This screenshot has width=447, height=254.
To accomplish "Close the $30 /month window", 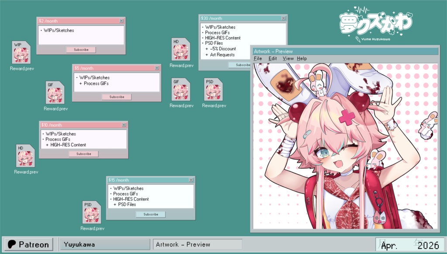I will (283, 18).
